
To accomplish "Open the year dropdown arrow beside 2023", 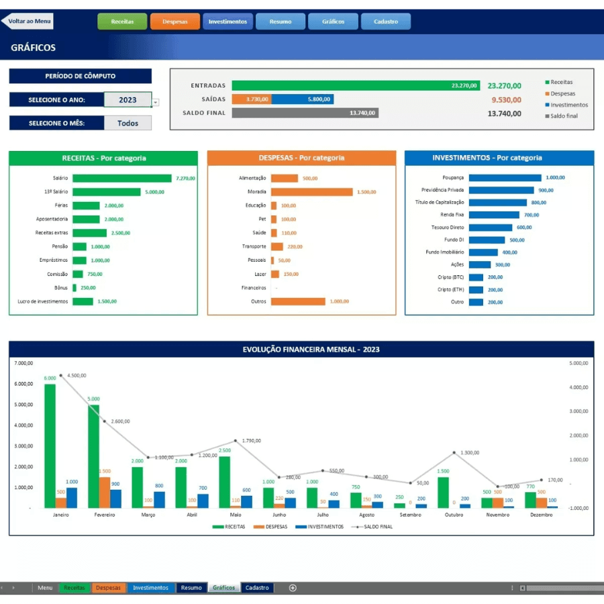I will [x=156, y=103].
